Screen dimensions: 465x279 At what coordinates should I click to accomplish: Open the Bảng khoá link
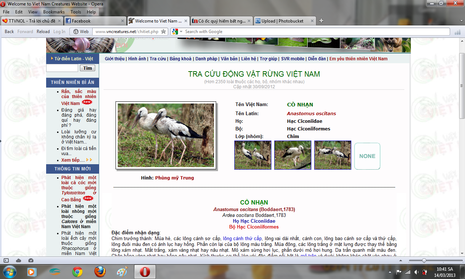point(181,58)
